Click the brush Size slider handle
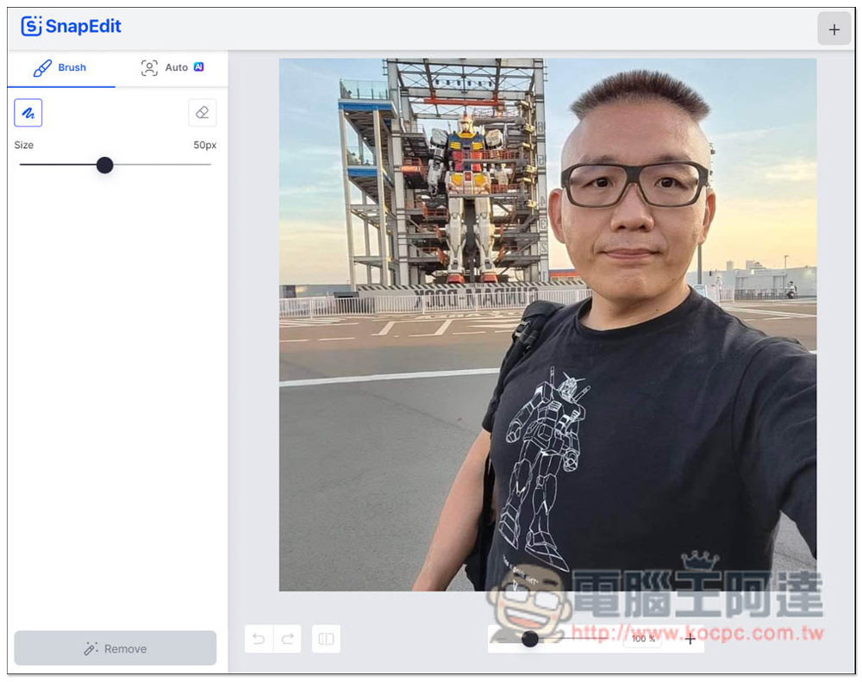862x682 pixels. point(104,165)
